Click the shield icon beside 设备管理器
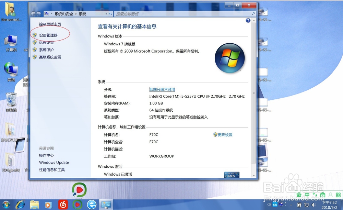This screenshot has width=343, height=210. [x=35, y=35]
